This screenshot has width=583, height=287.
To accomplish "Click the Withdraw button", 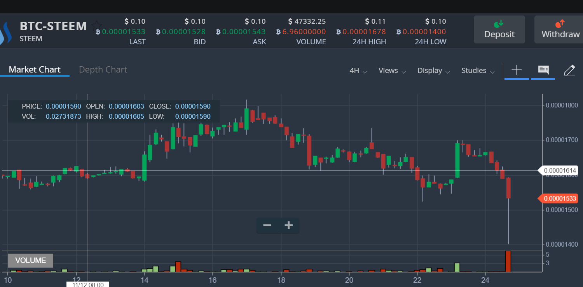I will [560, 29].
